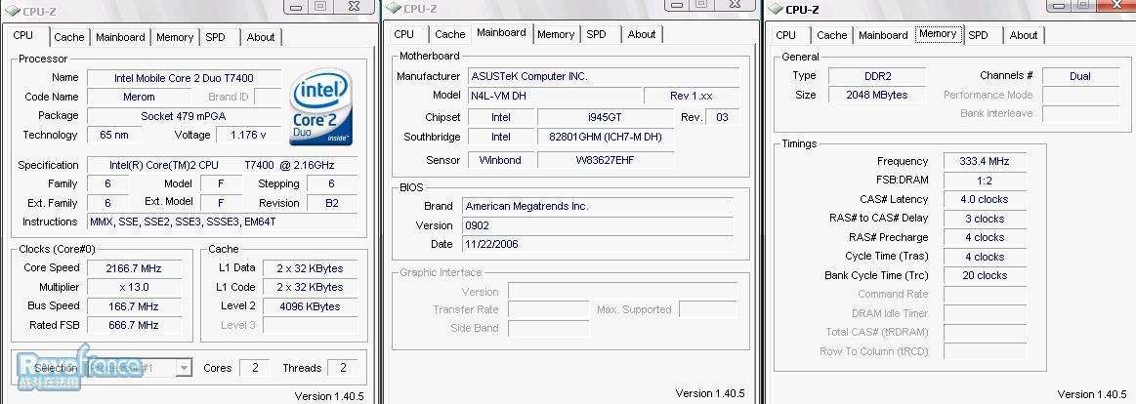
Task: Open Cache tab in right window
Action: point(831,35)
